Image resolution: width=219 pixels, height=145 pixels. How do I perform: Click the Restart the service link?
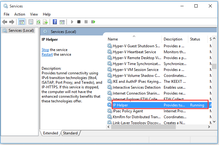point(47,54)
